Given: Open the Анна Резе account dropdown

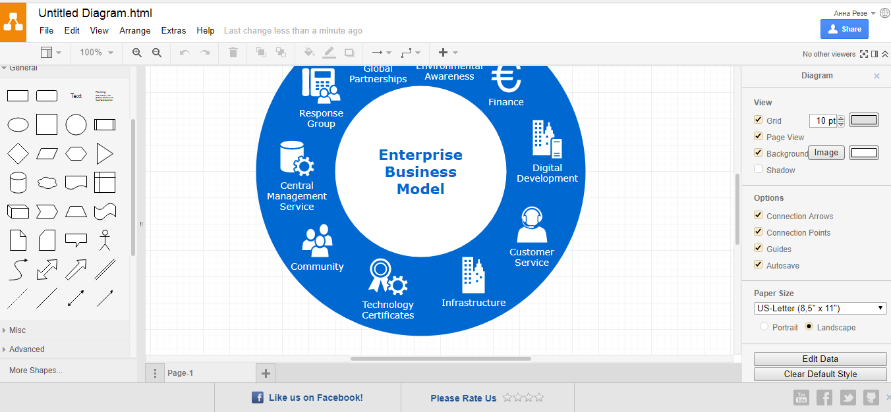Looking at the screenshot, I should click(x=855, y=13).
